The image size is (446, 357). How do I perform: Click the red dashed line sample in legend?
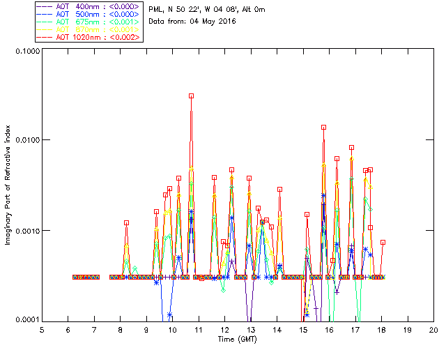pos(45,38)
